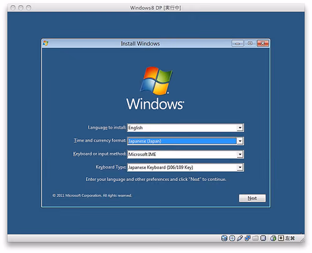
Task: Click the Mac minimize button of VirtualBox window
Action: point(21,8)
